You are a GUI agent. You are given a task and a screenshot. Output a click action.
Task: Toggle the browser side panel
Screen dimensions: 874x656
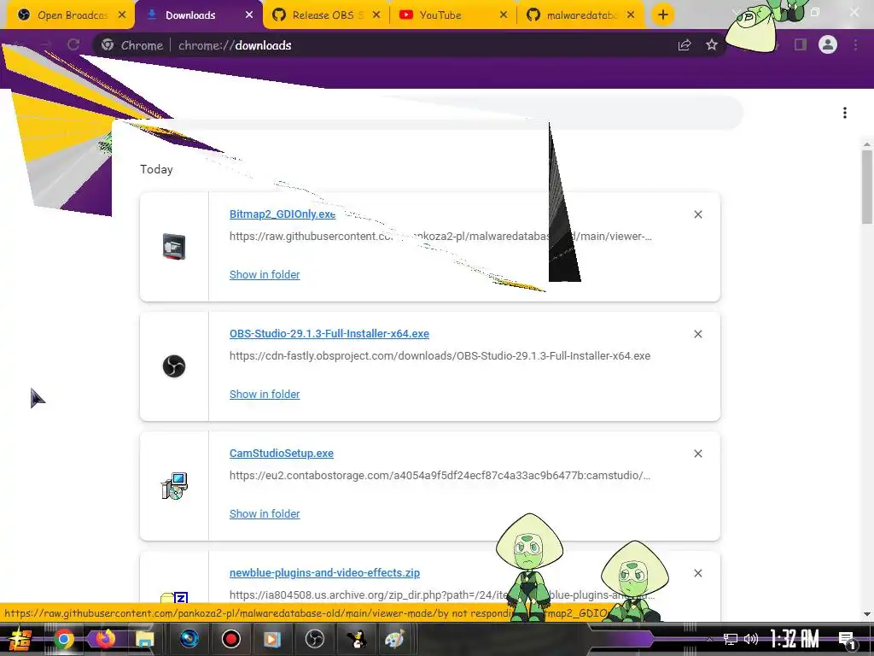click(x=801, y=44)
